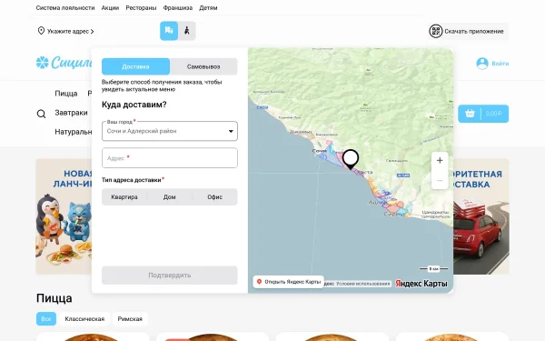Click the QR code app download icon
Image resolution: width=545 pixels, height=341 pixels.
click(435, 31)
